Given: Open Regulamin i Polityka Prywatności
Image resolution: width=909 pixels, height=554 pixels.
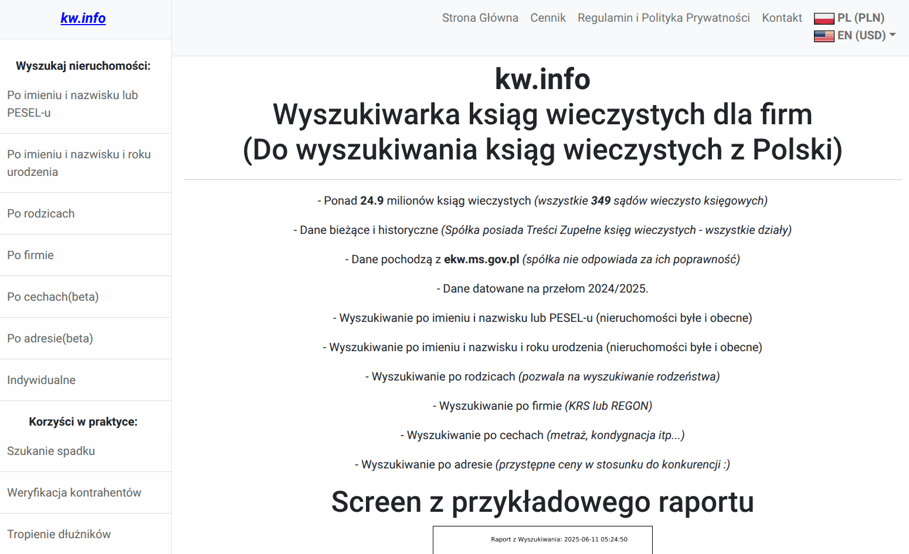Looking at the screenshot, I should (x=664, y=18).
